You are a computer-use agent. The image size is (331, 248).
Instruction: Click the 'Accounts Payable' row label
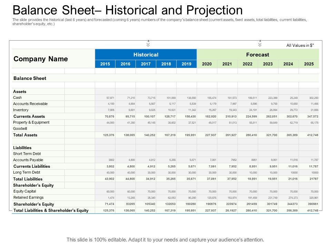click(x=28, y=160)
